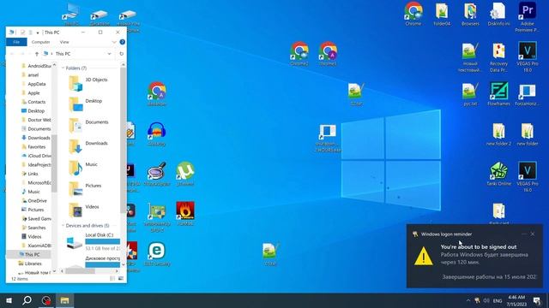The image size is (549, 308).
Task: Open the Music folder in the main pane
Action: pyautogui.click(x=83, y=168)
